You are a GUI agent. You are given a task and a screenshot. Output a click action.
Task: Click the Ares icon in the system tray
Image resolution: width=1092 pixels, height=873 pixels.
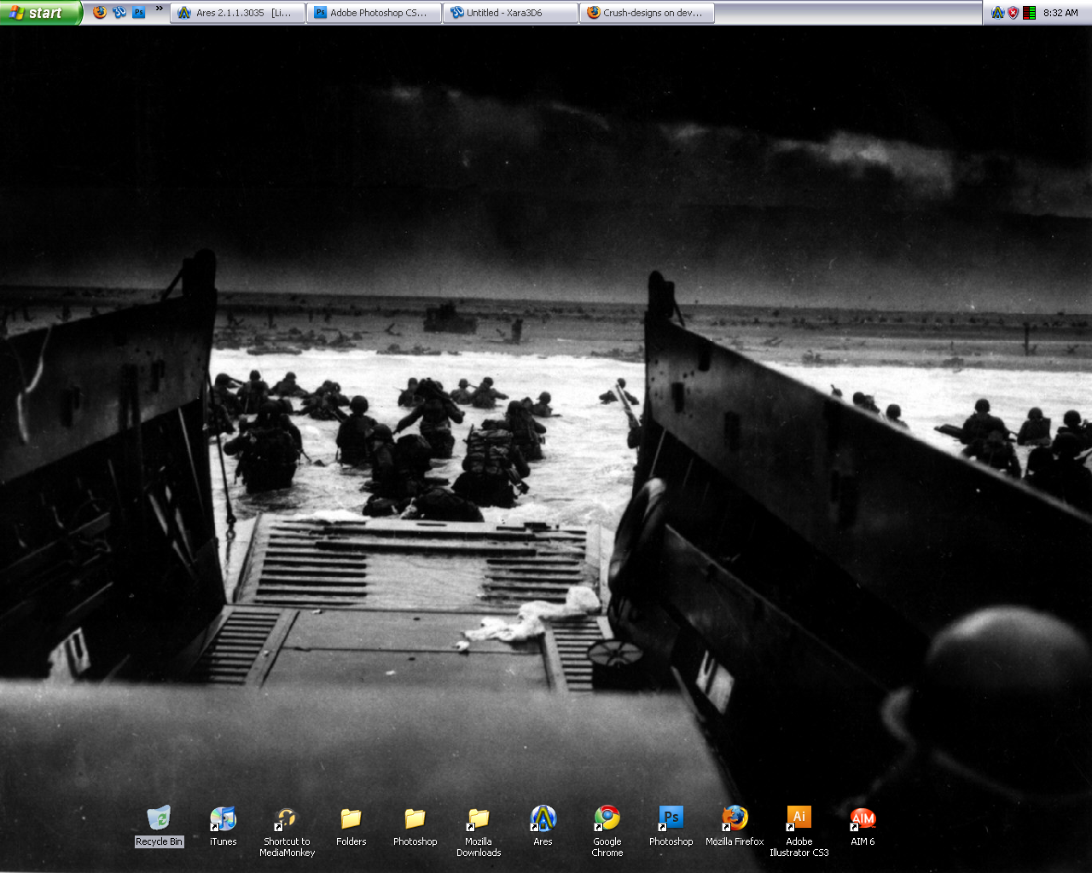click(x=997, y=13)
